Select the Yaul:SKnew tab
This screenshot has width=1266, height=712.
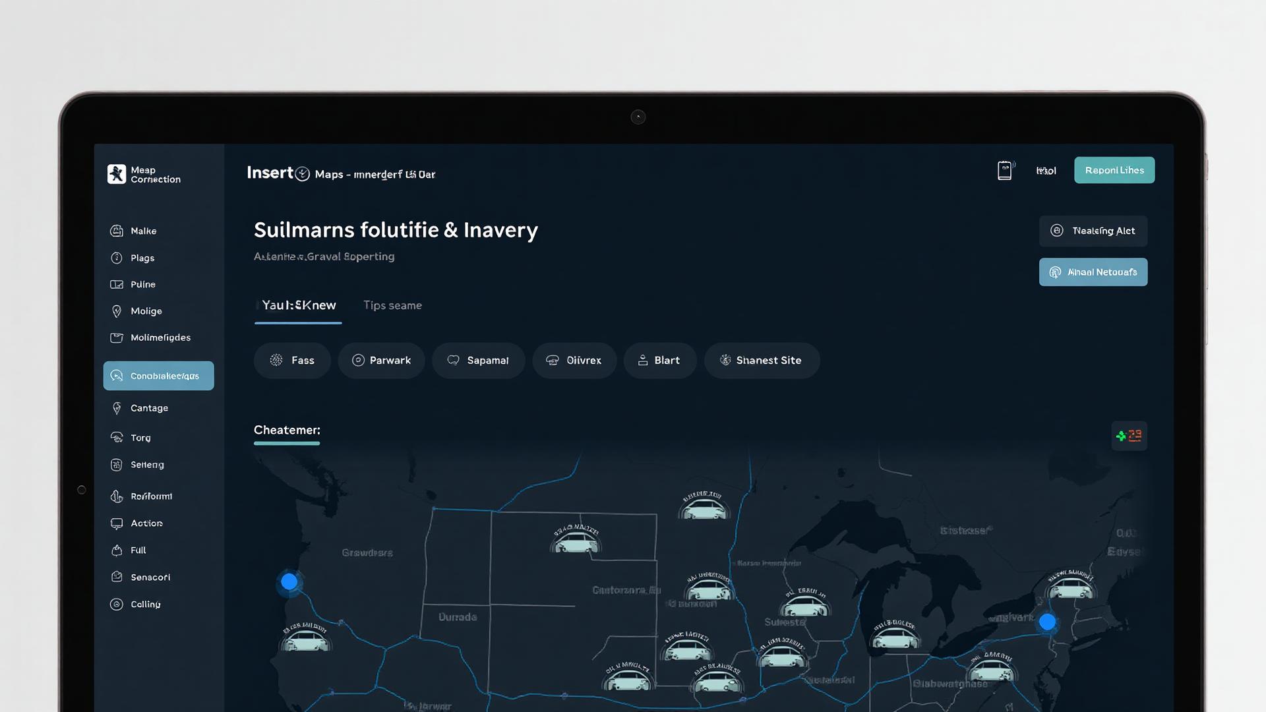point(298,305)
